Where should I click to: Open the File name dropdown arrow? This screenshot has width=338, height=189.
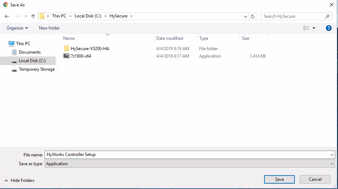coord(332,155)
